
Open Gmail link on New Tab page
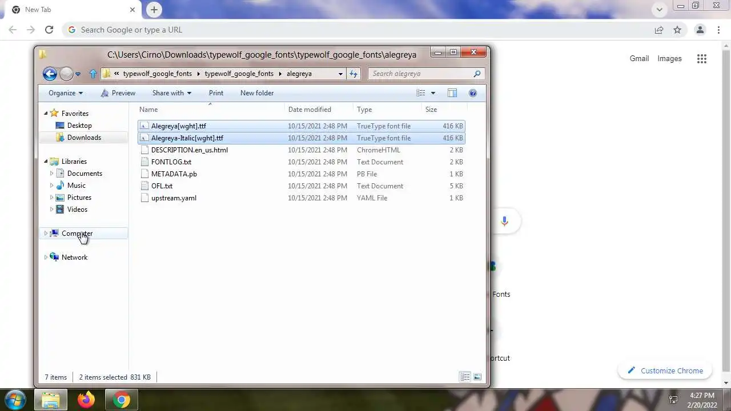point(639,58)
